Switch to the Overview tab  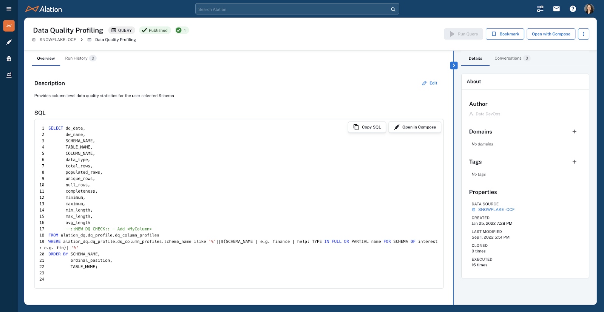coord(46,59)
